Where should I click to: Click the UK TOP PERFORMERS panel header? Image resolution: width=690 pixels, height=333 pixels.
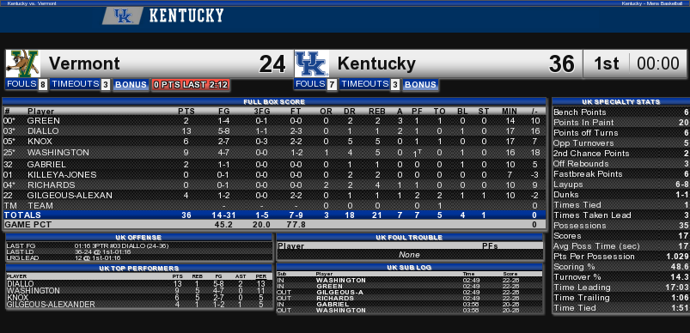coord(139,268)
